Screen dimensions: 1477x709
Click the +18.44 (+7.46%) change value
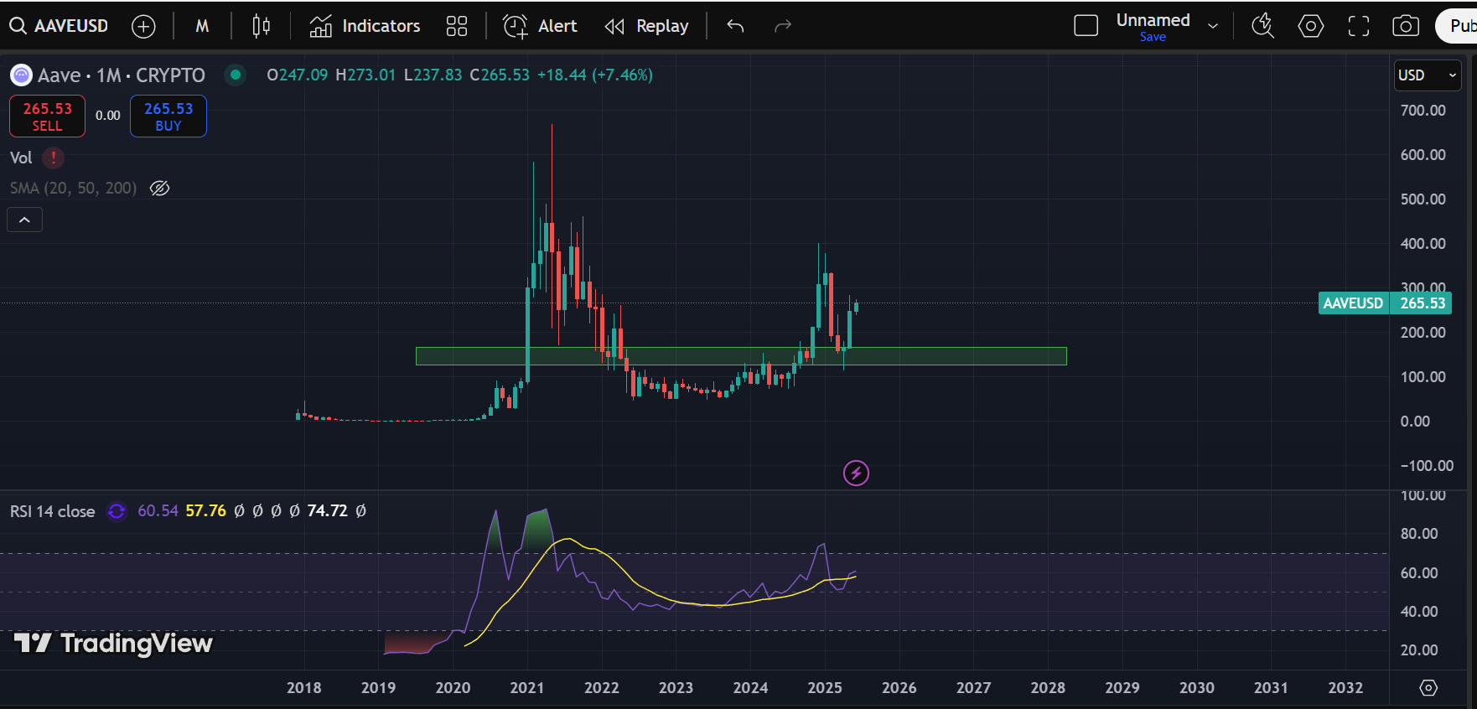click(594, 75)
